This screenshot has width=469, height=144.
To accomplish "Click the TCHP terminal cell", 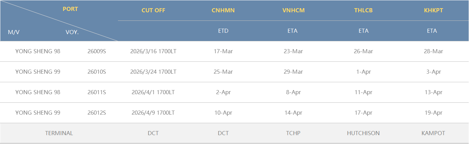I will 293,133.
